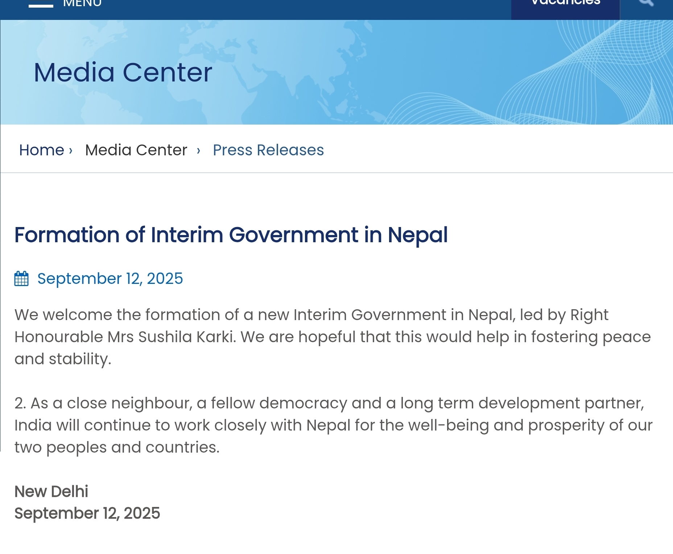Open the hamburger menu icon
This screenshot has height=554, width=673.
pyautogui.click(x=41, y=5)
